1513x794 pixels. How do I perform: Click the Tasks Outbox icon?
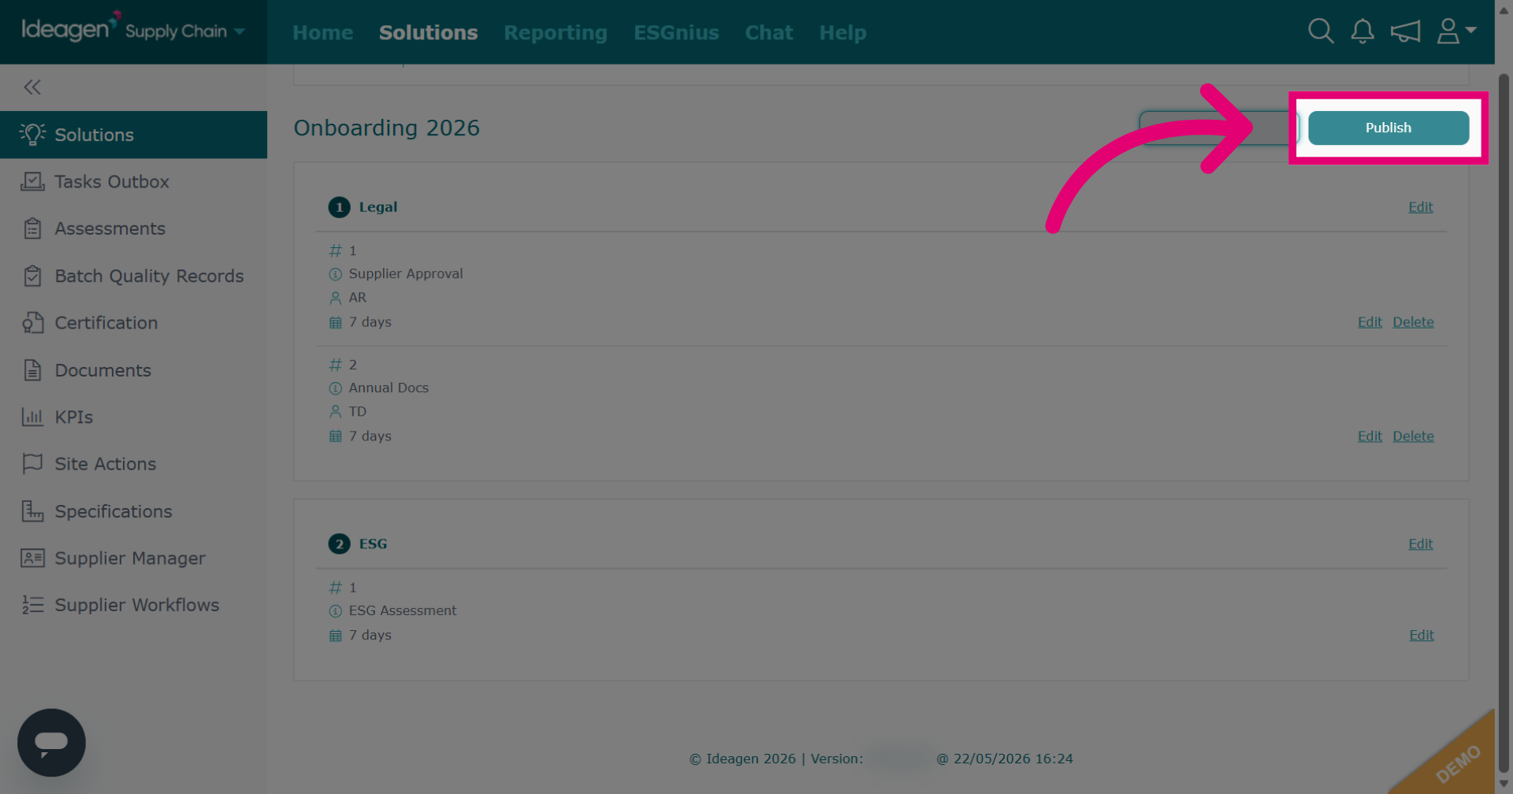click(32, 182)
